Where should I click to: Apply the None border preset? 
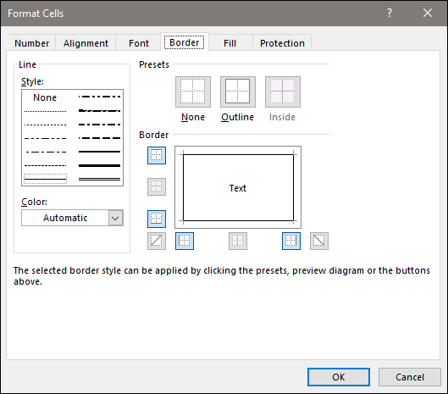point(193,92)
